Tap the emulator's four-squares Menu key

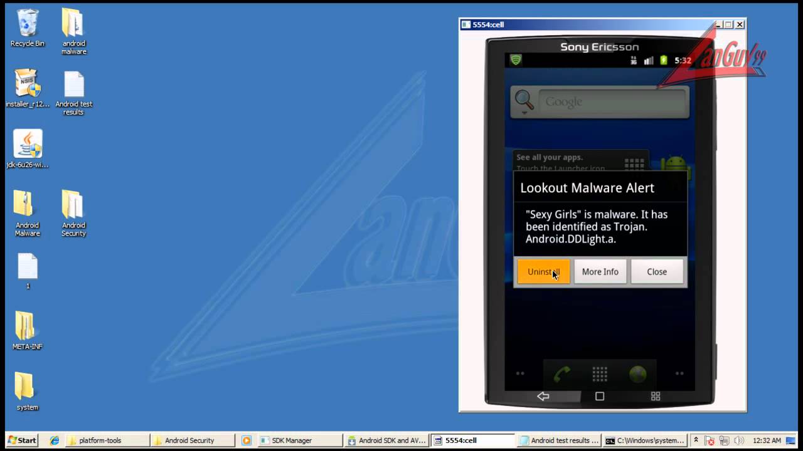coord(656,396)
